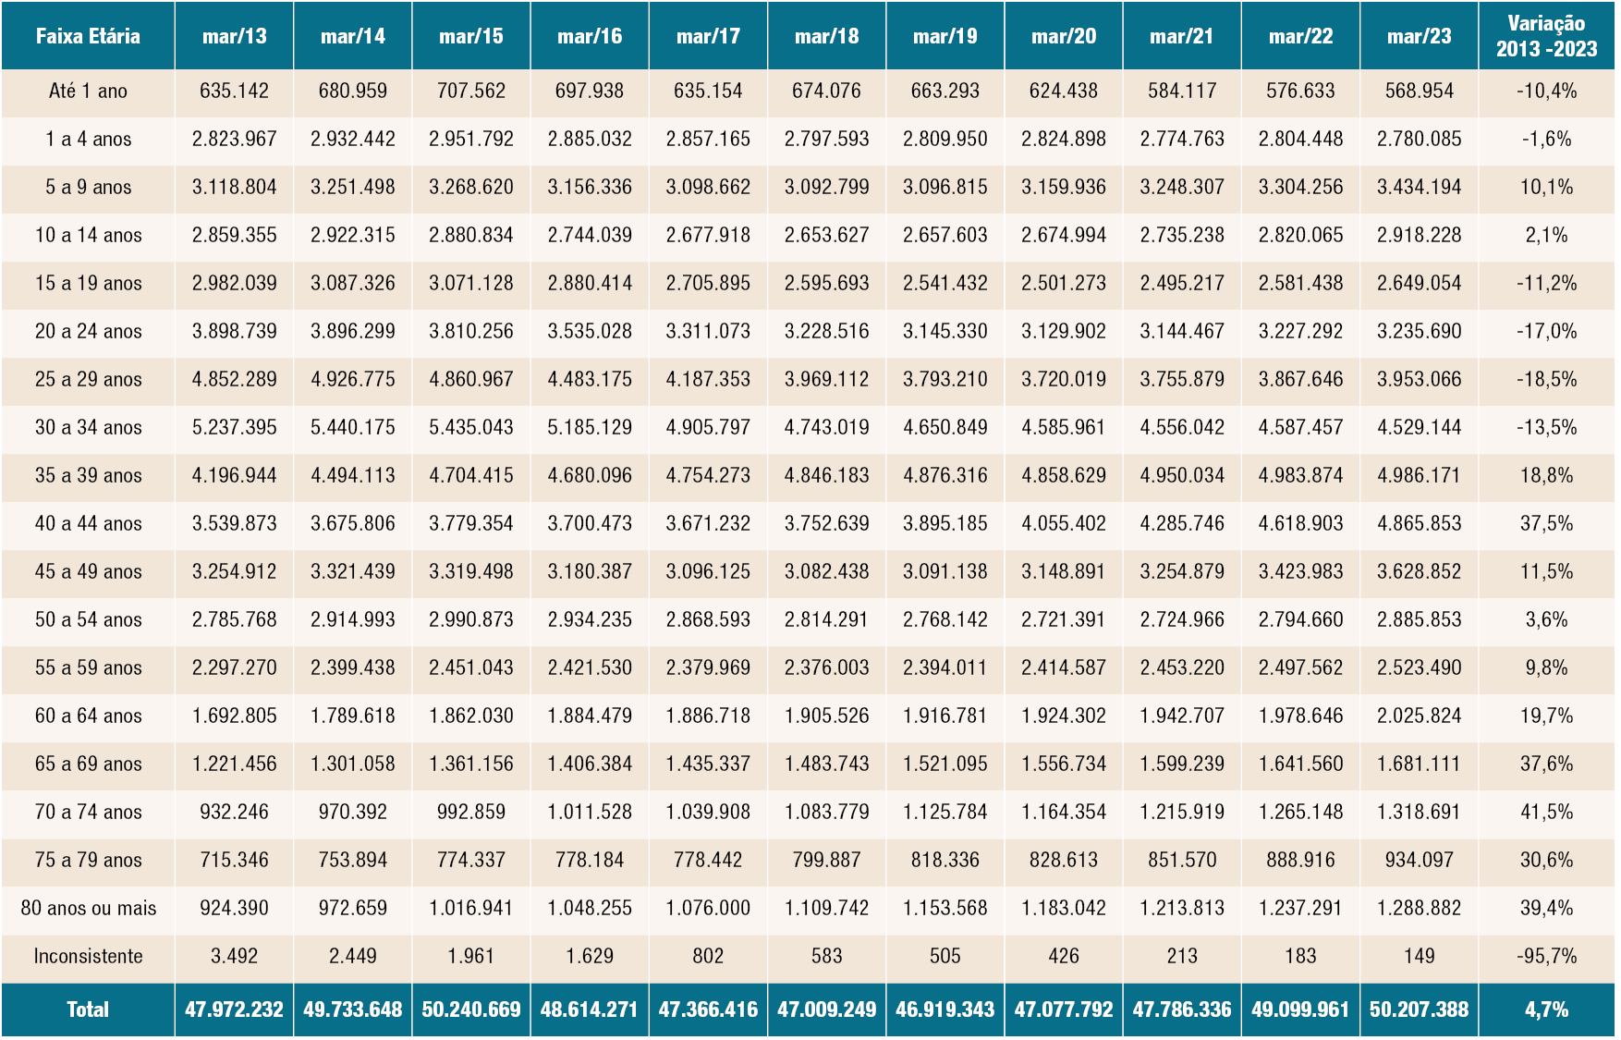
Task: Click the Inconsistente row label
Action: point(88,956)
